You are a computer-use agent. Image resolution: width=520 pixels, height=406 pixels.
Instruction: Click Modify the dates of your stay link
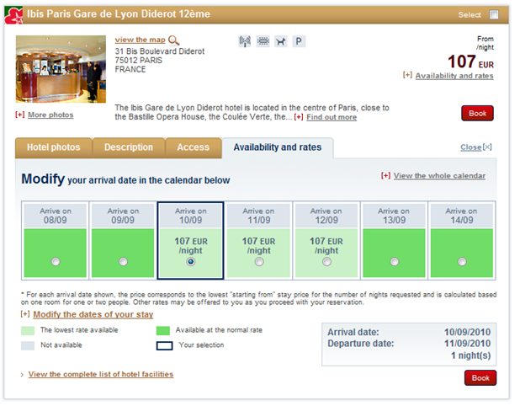click(x=93, y=314)
